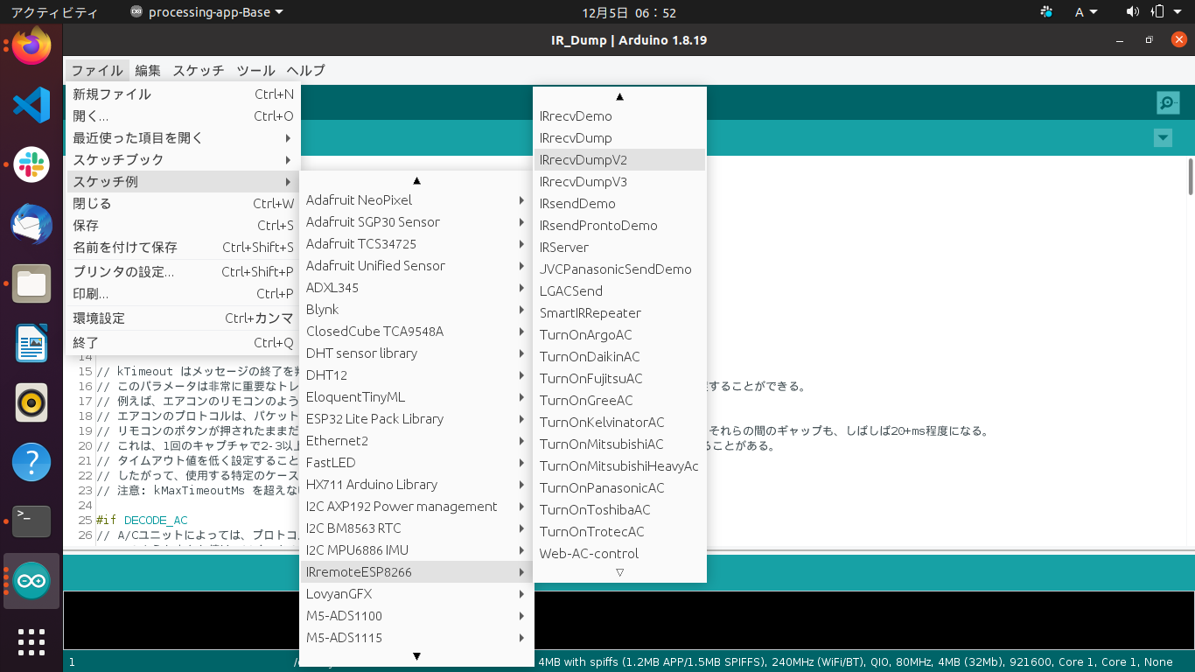This screenshot has width=1195, height=672.
Task: Open TurnOnDaikinAC example sketch
Action: [x=619, y=357]
